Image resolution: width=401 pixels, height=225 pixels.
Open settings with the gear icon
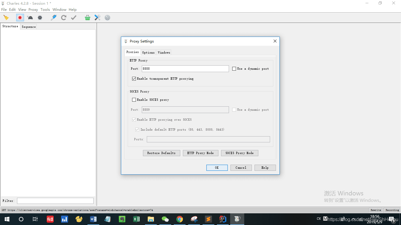107,18
